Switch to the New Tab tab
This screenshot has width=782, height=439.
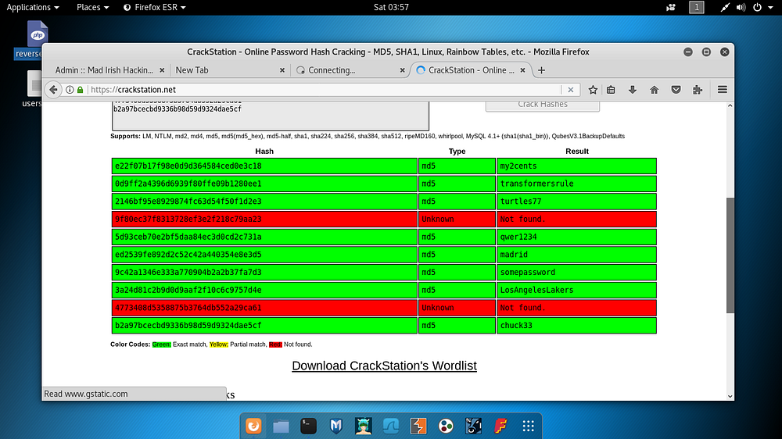(x=192, y=70)
